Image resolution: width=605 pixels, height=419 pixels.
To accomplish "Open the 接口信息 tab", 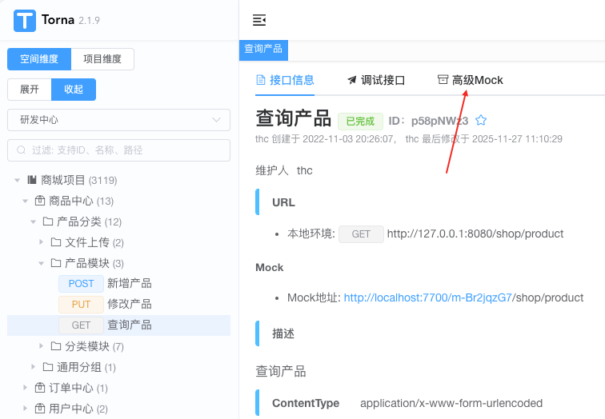I will tap(285, 80).
